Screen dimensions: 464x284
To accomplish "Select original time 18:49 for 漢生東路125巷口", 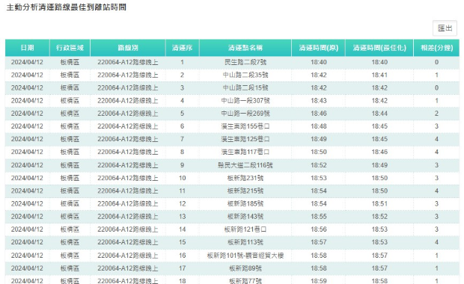I will tap(318, 139).
